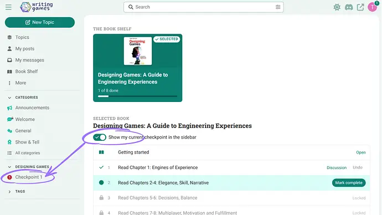Open the user avatar menu

click(x=373, y=7)
